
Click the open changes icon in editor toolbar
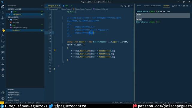click(125, 6)
